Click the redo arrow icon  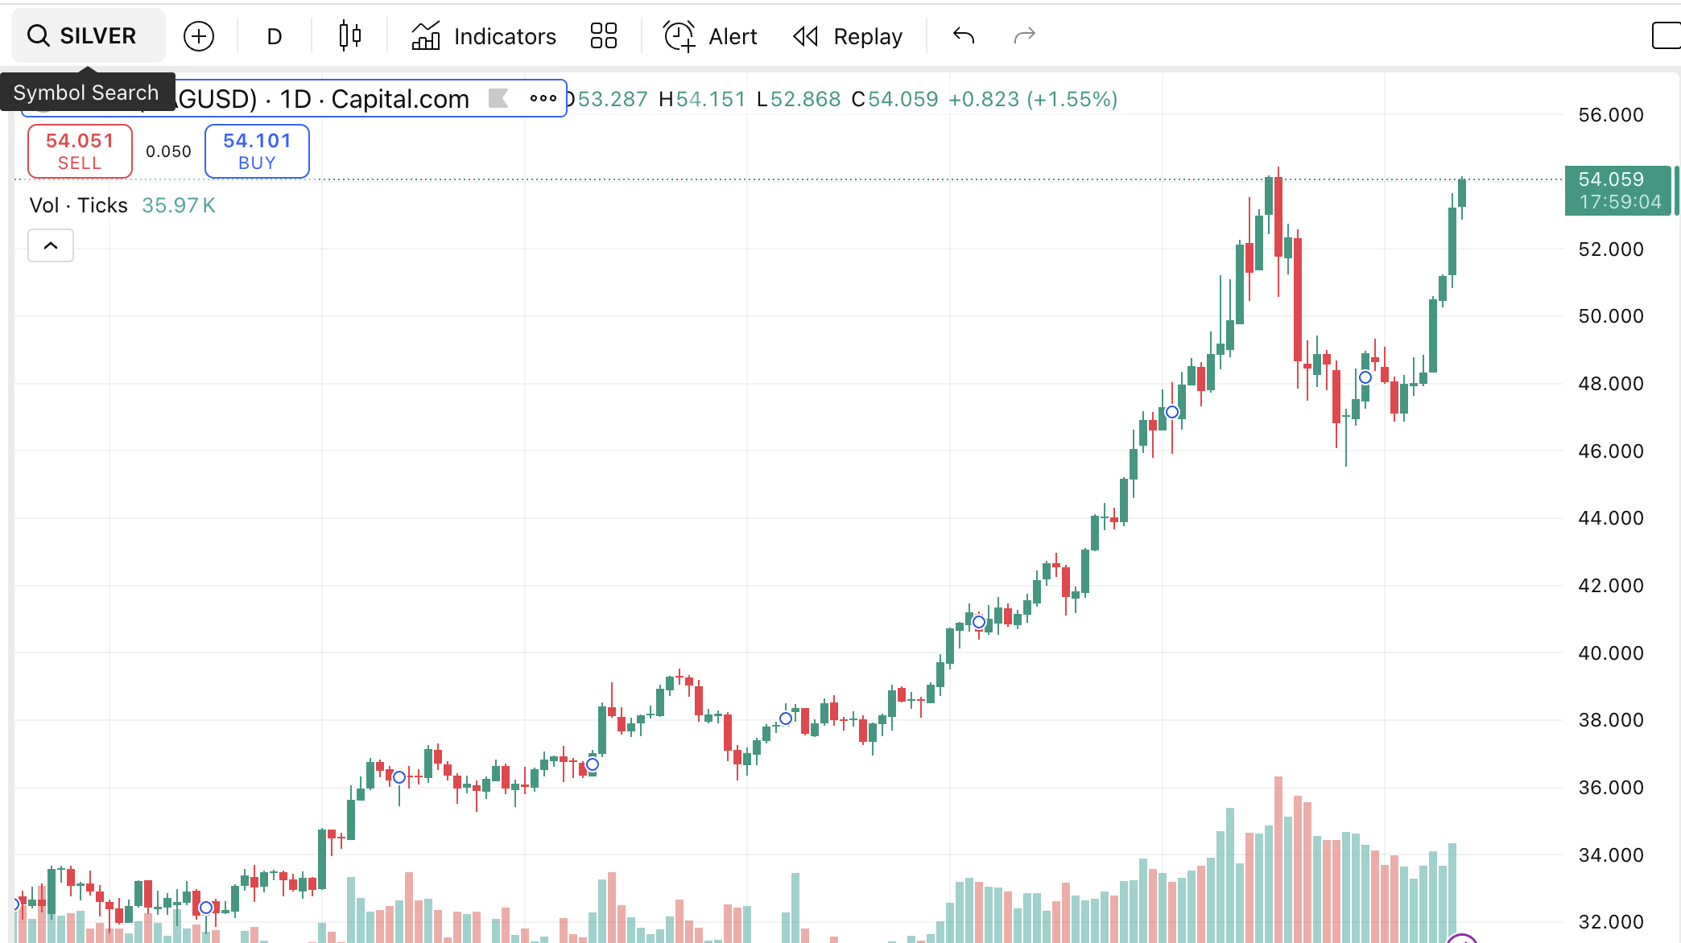point(1024,36)
